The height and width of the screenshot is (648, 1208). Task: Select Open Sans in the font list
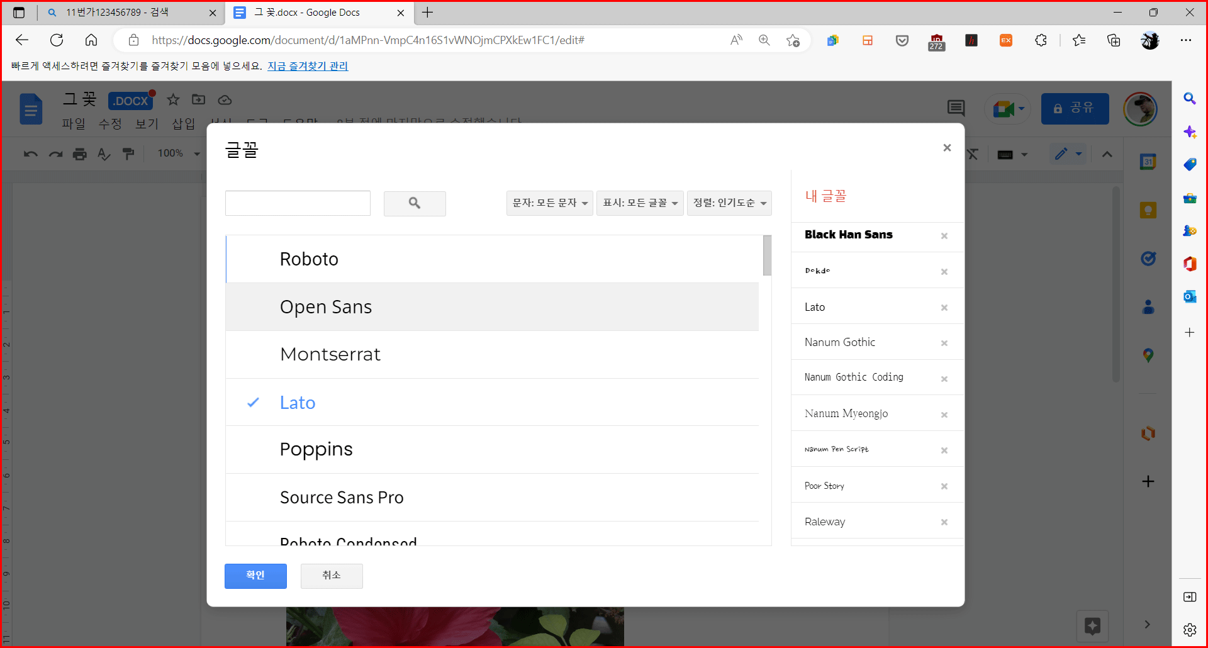492,307
